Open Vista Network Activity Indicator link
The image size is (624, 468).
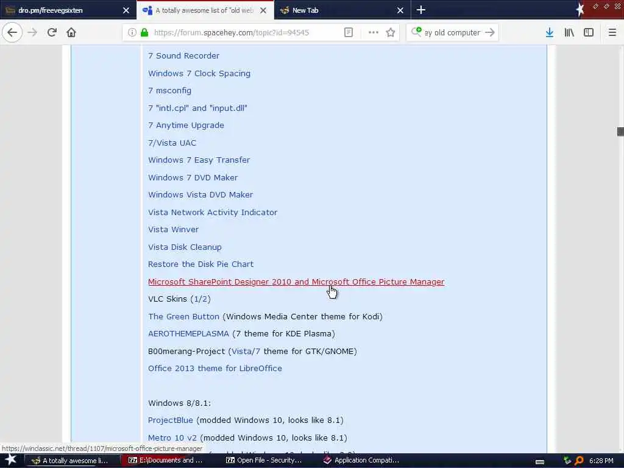[213, 212]
